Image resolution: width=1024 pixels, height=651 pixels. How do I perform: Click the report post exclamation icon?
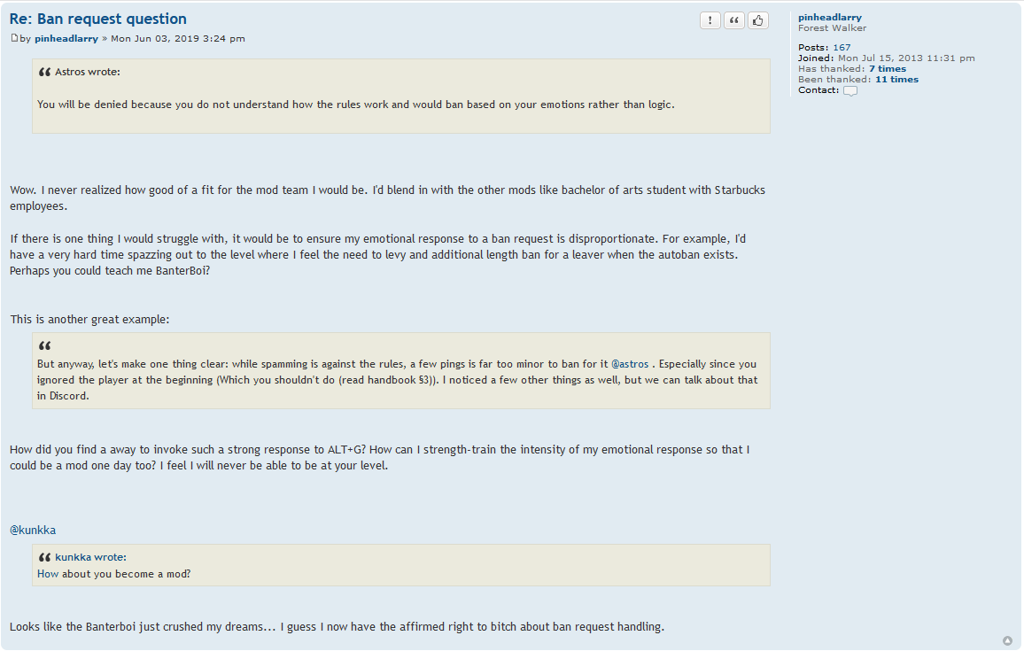[710, 20]
